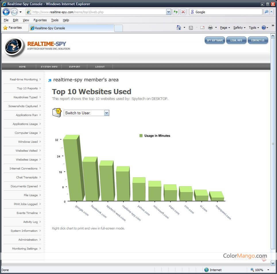Viewport: 277px width, 274px height.
Task: Open the File menu
Action: click(6, 20)
